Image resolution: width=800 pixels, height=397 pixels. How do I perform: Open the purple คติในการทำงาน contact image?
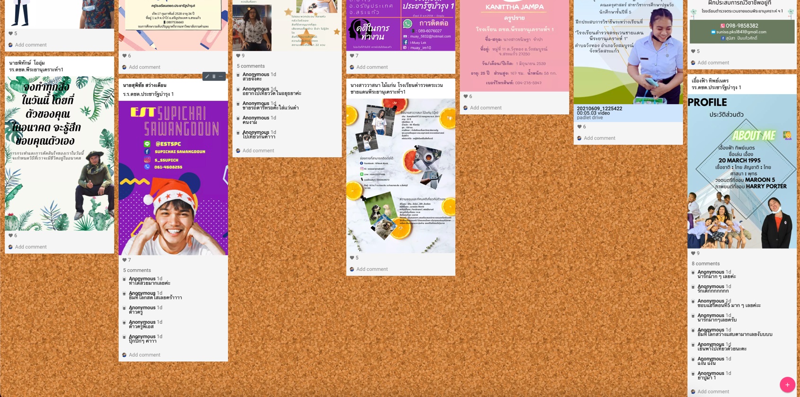click(401, 25)
